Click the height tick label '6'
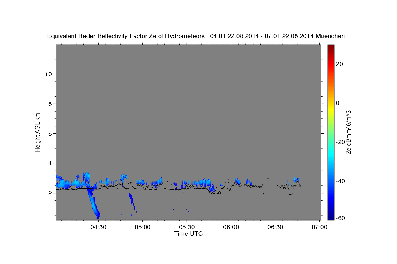Image resolution: width=397 pixels, height=264 pixels. click(50, 133)
